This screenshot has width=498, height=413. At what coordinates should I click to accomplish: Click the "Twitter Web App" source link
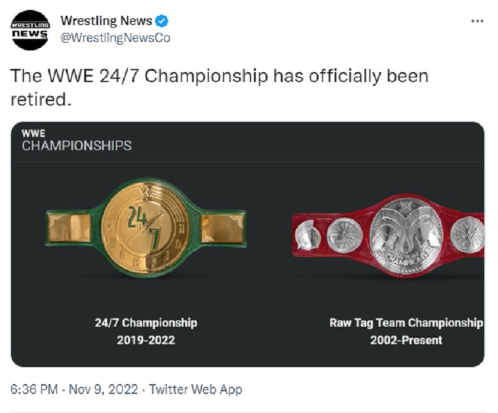point(195,389)
